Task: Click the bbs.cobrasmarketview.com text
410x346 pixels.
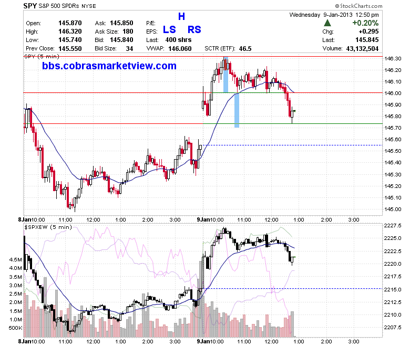Action: (x=109, y=66)
